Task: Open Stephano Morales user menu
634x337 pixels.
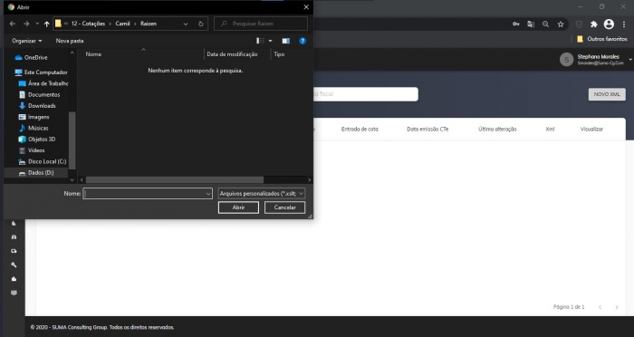Action: coord(595,60)
